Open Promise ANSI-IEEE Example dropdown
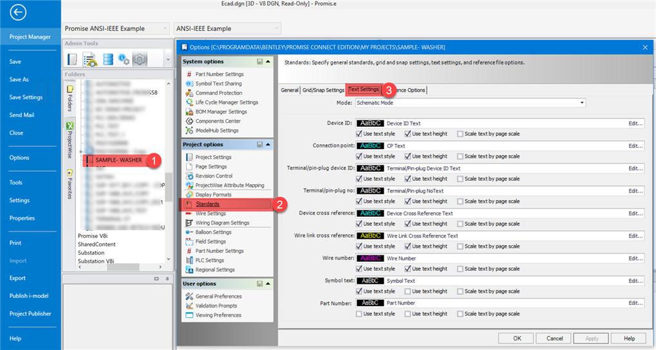This screenshot has width=656, height=350. coord(116,28)
